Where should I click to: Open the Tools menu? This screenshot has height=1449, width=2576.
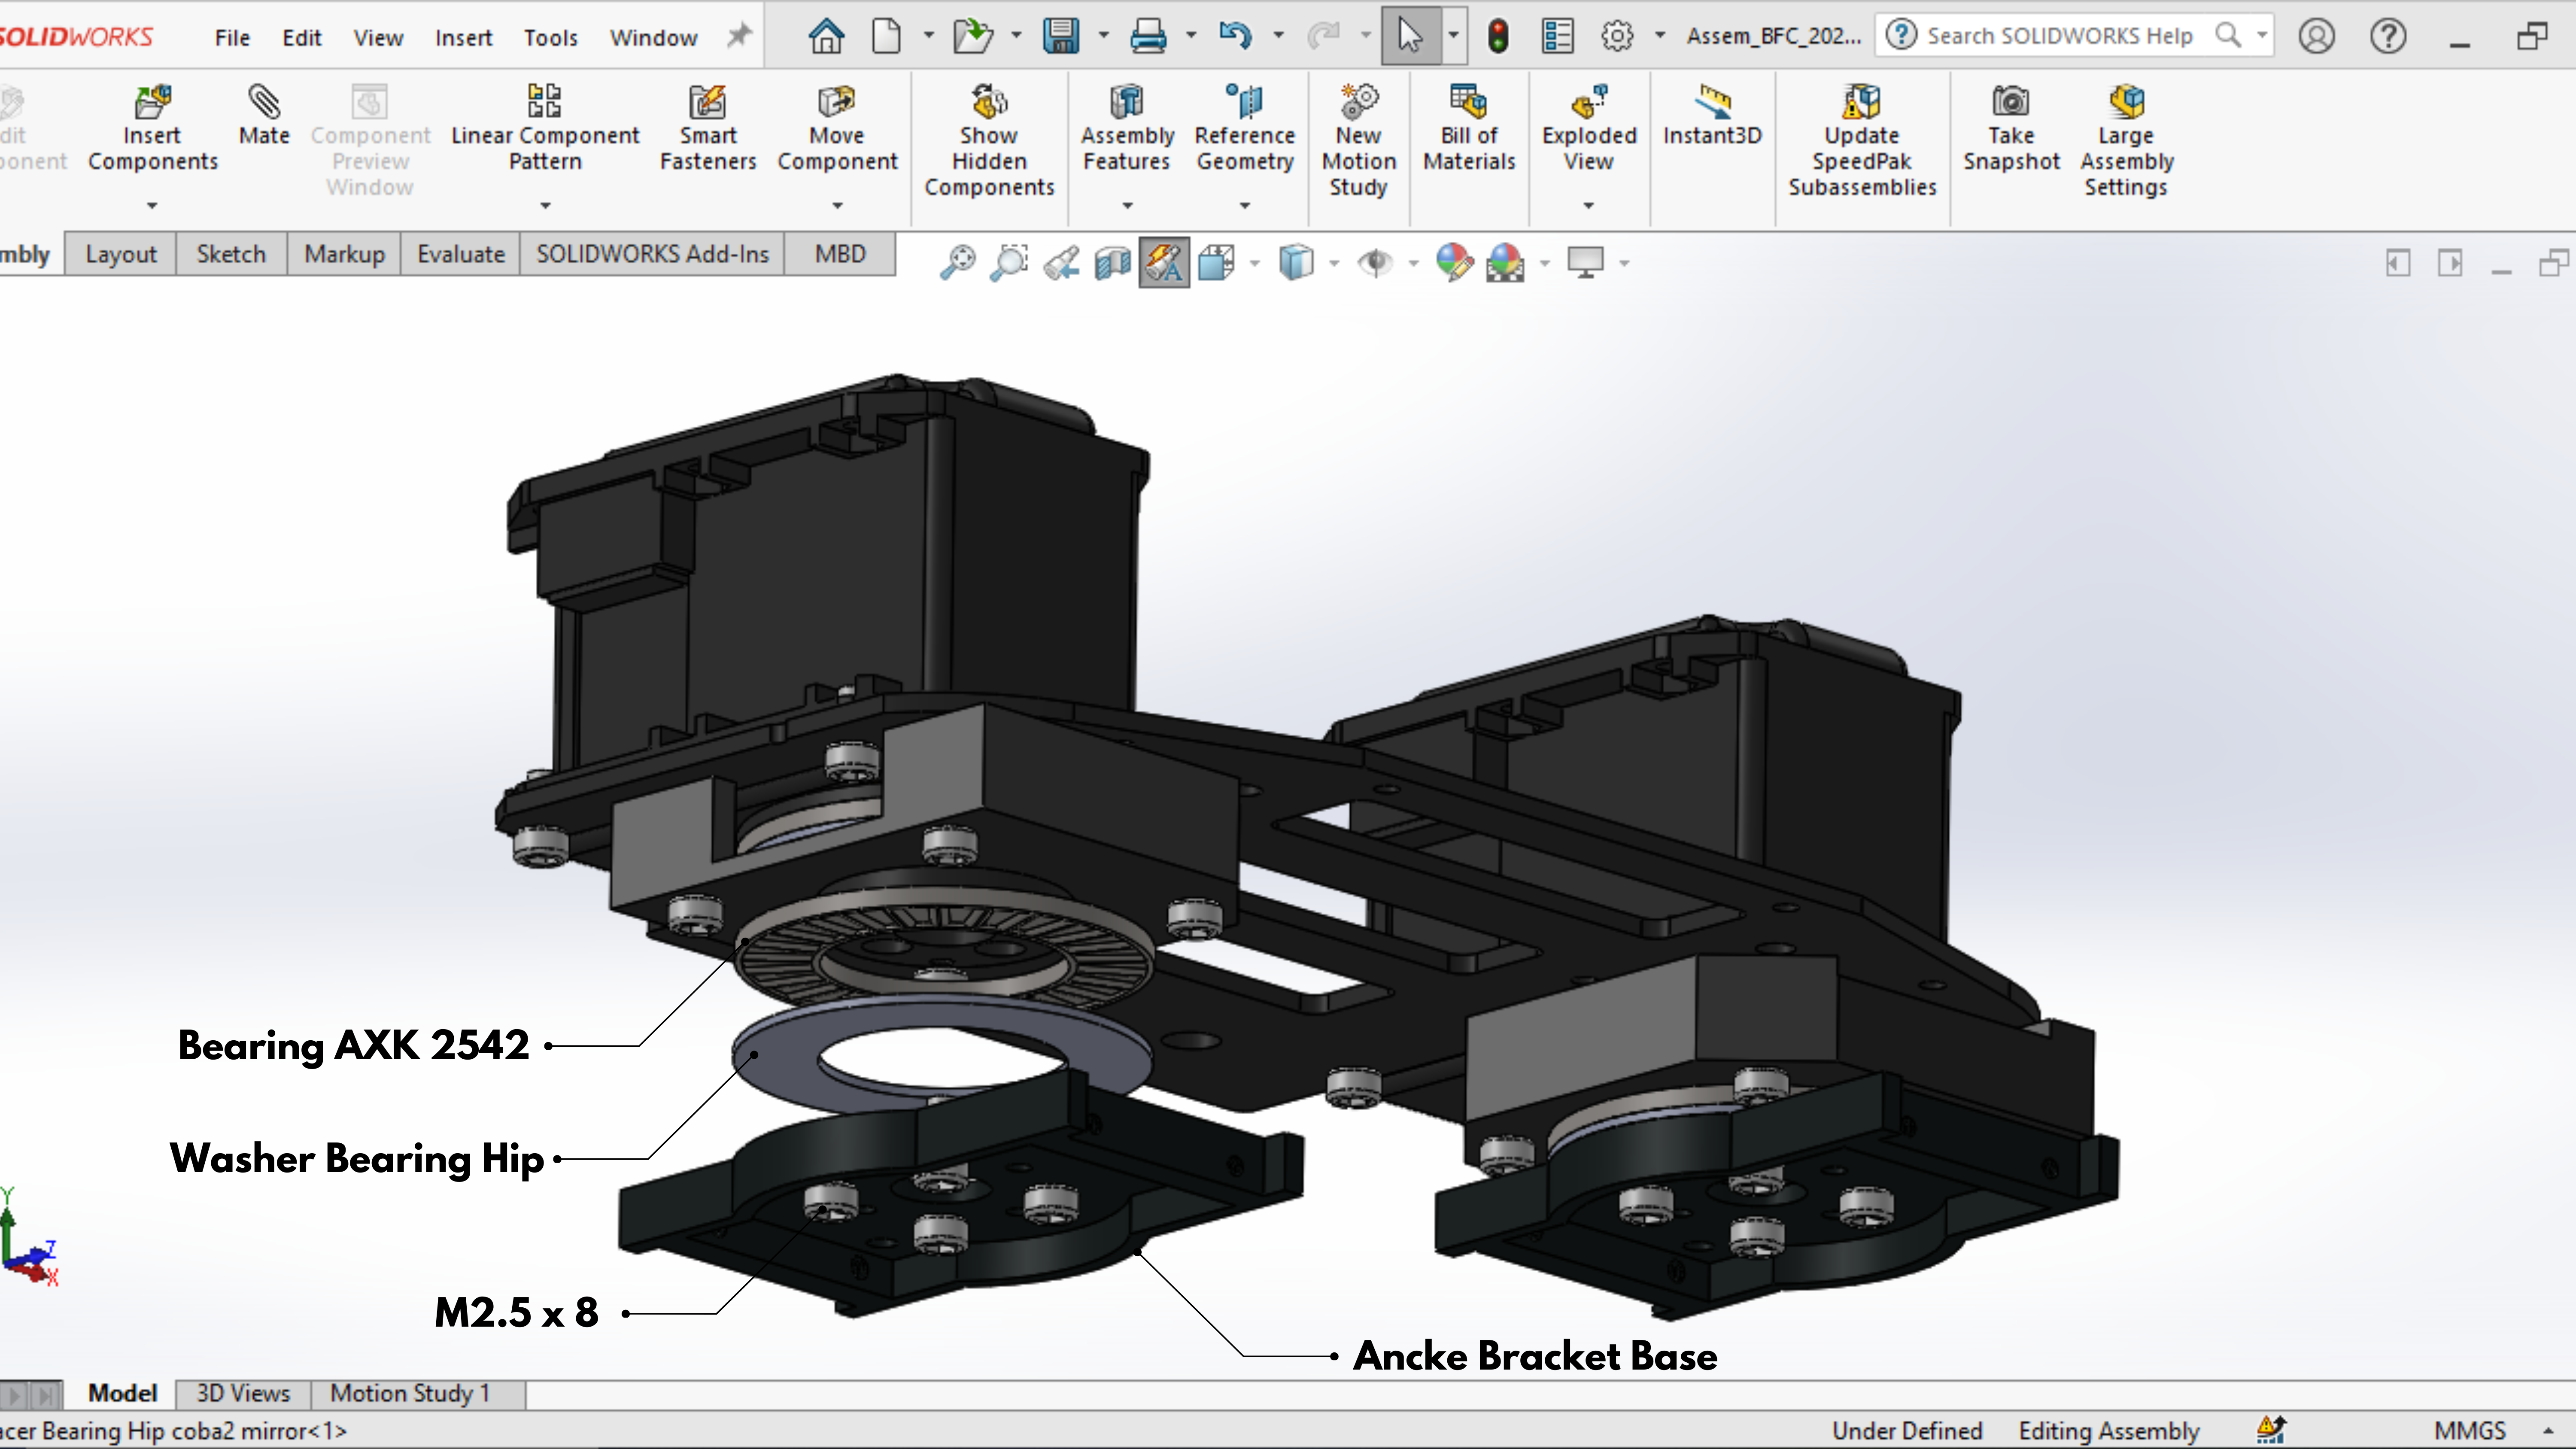pyautogui.click(x=550, y=38)
